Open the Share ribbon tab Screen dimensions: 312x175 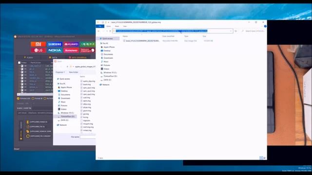tap(117, 26)
